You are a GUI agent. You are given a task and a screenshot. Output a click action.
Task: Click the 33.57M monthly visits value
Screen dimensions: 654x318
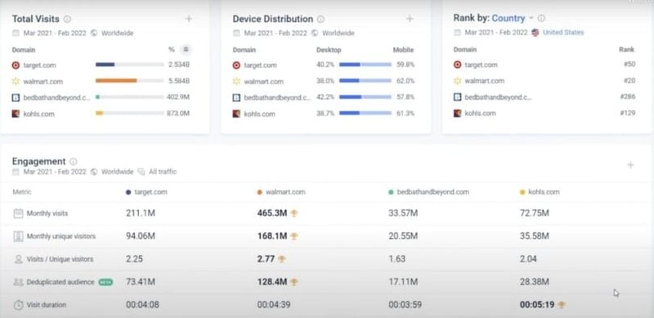tap(403, 213)
